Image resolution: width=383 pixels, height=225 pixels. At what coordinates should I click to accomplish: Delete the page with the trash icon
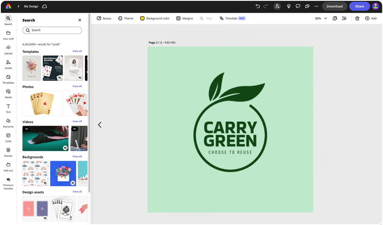pyautogui.click(x=357, y=18)
